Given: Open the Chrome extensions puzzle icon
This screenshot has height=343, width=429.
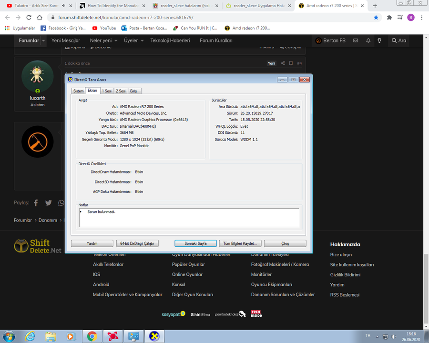Looking at the screenshot, I should point(389,18).
